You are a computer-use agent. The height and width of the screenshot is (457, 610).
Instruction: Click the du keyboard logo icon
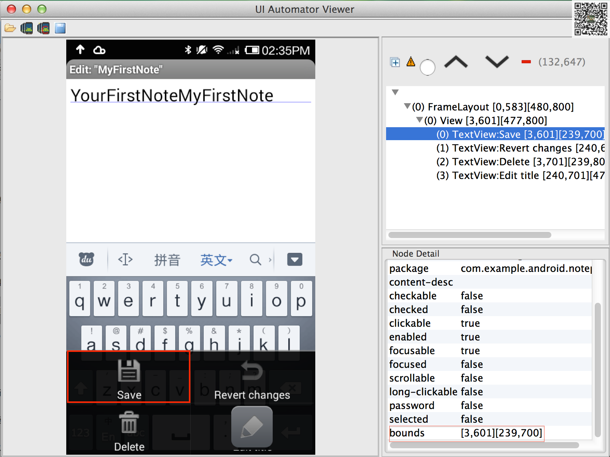pos(86,260)
